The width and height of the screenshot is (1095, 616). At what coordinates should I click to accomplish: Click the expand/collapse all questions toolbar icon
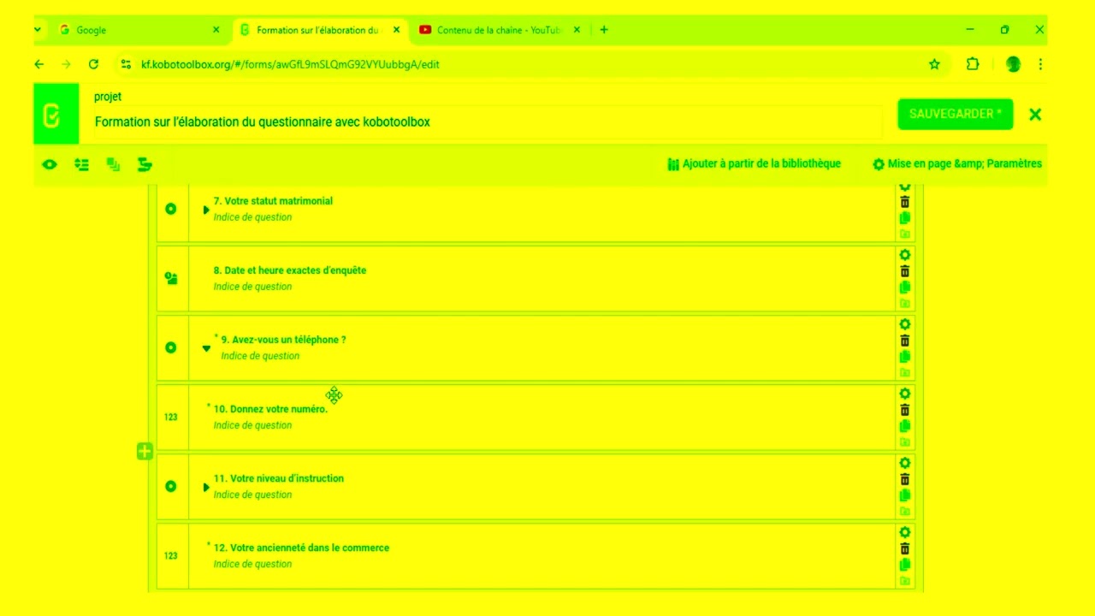pos(82,164)
